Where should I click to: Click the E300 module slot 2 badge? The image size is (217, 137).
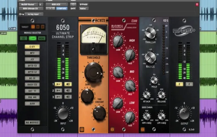click(x=112, y=129)
